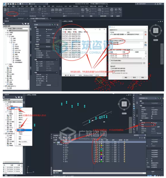Click the top ViewCube face in lower viewport
166x178 pixels.
(x=124, y=104)
